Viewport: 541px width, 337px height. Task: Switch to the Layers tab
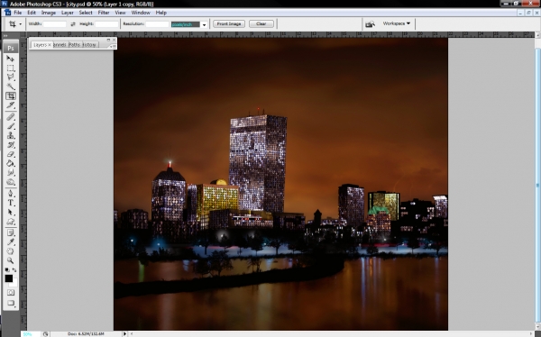pyautogui.click(x=41, y=45)
